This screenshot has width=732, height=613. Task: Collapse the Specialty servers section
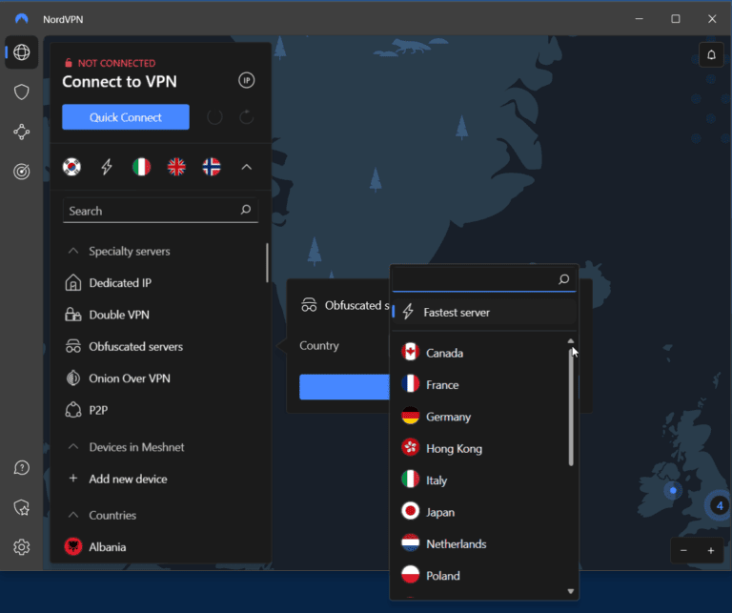(73, 251)
